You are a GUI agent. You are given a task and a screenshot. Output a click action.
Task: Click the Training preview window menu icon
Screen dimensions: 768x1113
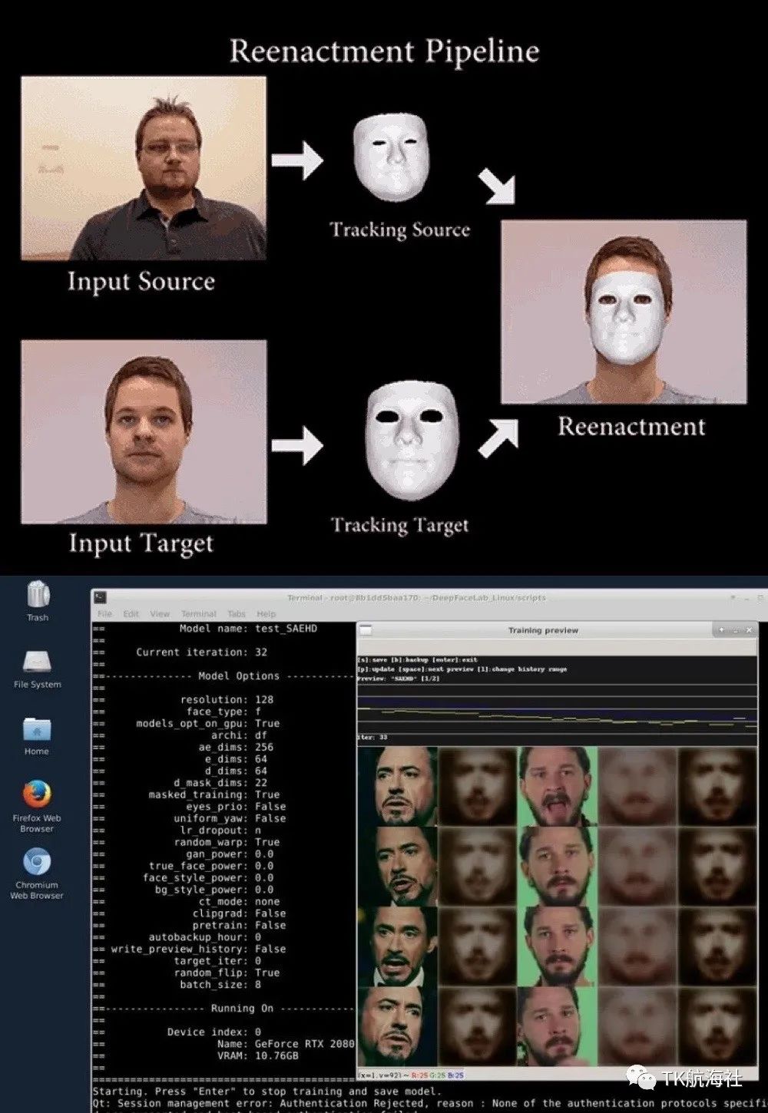(x=366, y=630)
